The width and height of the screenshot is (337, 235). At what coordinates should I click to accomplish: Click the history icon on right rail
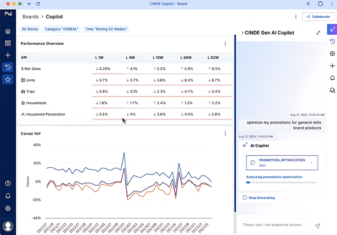pos(332,42)
